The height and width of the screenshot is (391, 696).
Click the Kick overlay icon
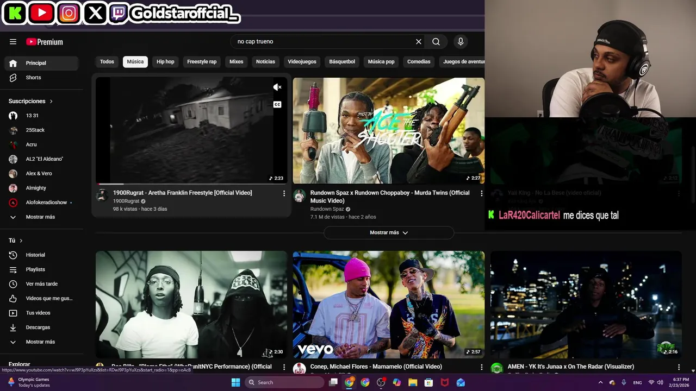coord(15,13)
